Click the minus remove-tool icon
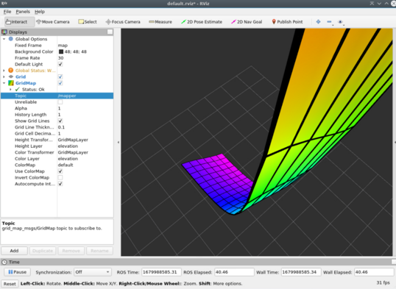This screenshot has width=396, height=289. point(329,22)
